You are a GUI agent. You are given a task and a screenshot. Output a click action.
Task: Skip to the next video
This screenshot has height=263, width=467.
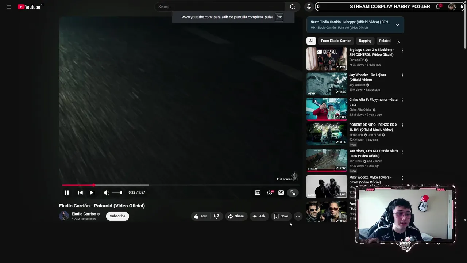[92, 193]
